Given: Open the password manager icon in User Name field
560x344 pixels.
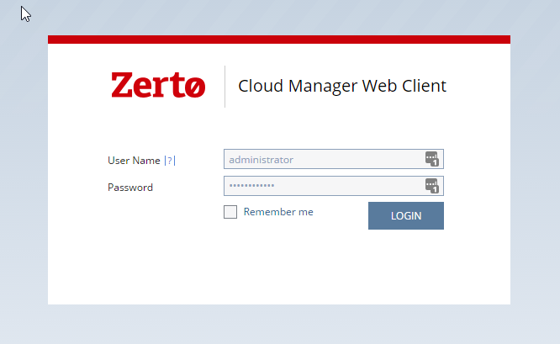Looking at the screenshot, I should [432, 159].
